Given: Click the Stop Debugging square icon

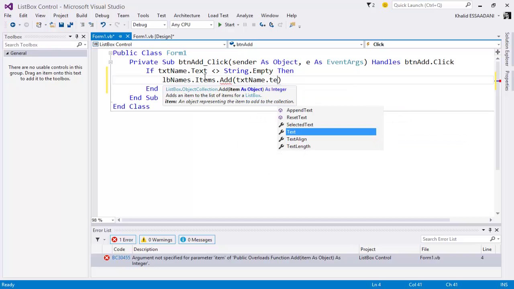Looking at the screenshot, I should point(253,25).
